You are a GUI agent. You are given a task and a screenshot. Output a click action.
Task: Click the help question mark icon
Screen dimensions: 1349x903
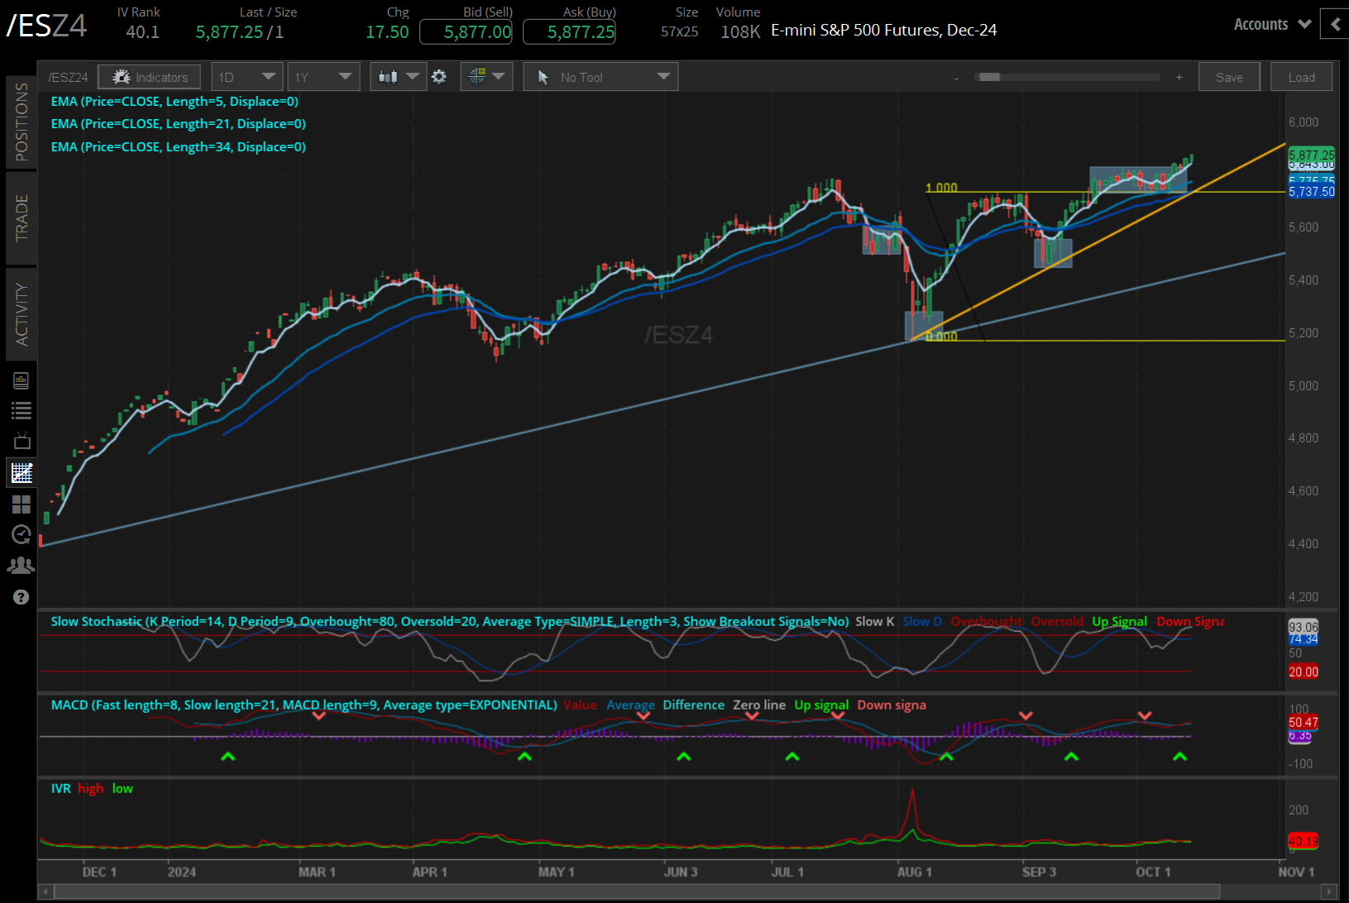pyautogui.click(x=22, y=596)
